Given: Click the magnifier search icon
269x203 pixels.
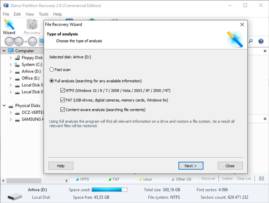Looking at the screenshot, I should tap(251, 41).
